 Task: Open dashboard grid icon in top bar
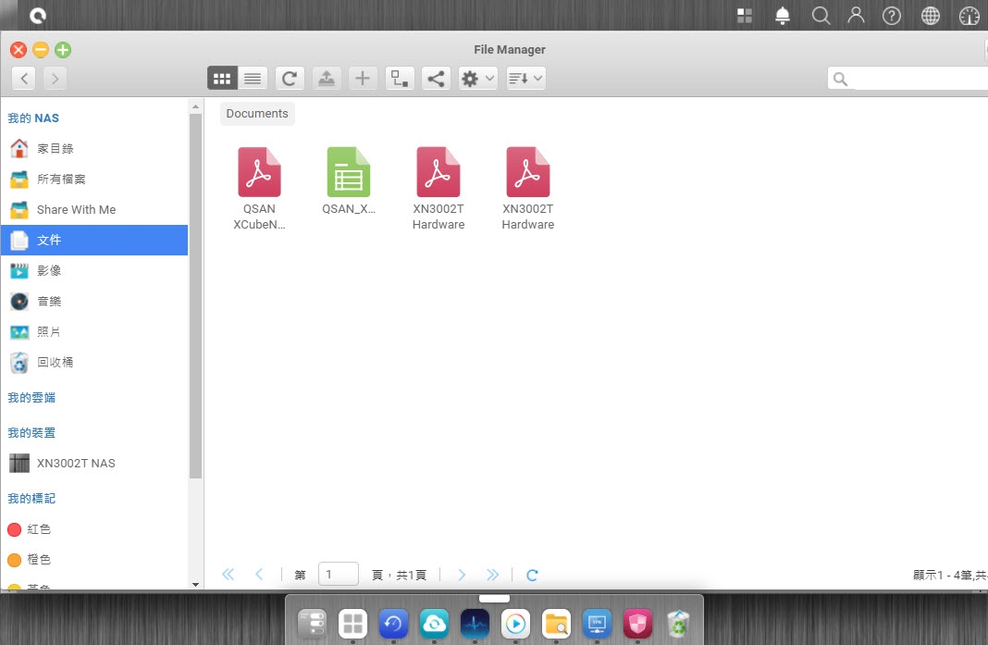pos(745,16)
